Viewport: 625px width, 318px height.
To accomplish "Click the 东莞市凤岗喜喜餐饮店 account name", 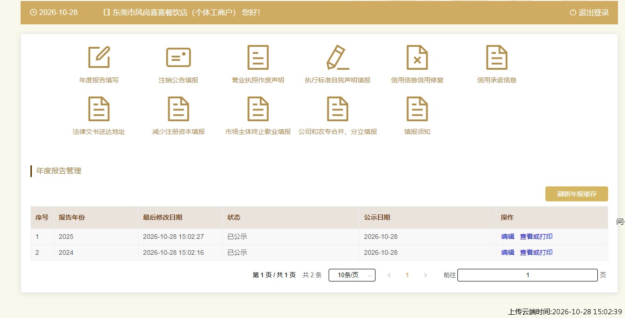I will 150,13.
